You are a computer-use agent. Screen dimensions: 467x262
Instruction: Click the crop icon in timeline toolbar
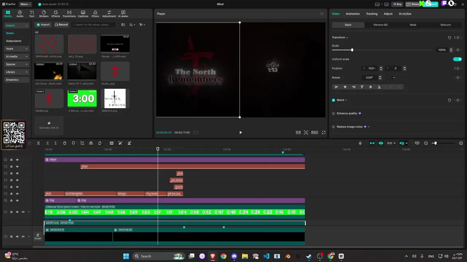point(82,143)
